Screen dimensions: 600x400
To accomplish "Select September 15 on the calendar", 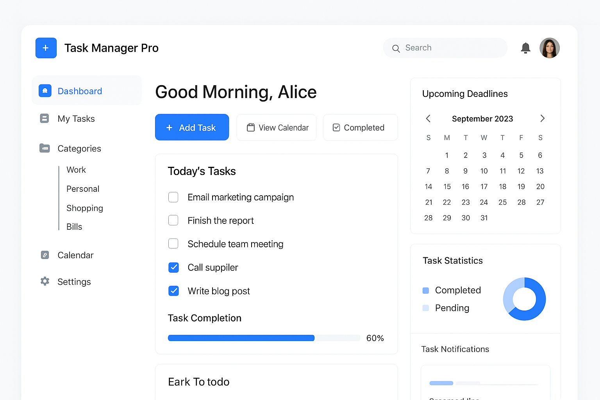I will coord(447,187).
